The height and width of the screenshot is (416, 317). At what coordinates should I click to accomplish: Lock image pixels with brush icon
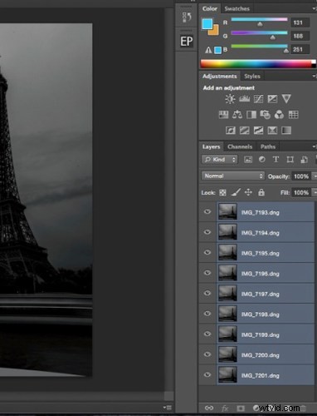tap(236, 192)
